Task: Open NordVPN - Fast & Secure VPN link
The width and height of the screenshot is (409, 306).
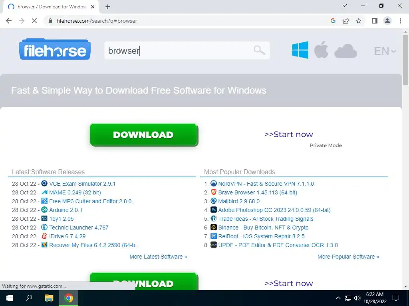Action: coord(266,184)
